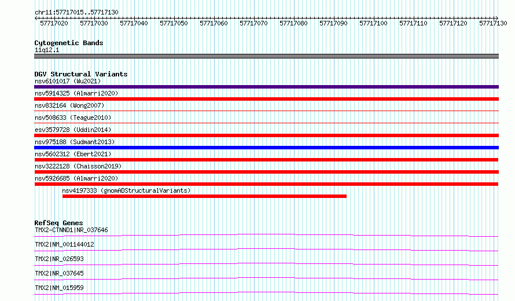
Task: Click the thin red nsv508633 variant line
Action: tap(266, 123)
